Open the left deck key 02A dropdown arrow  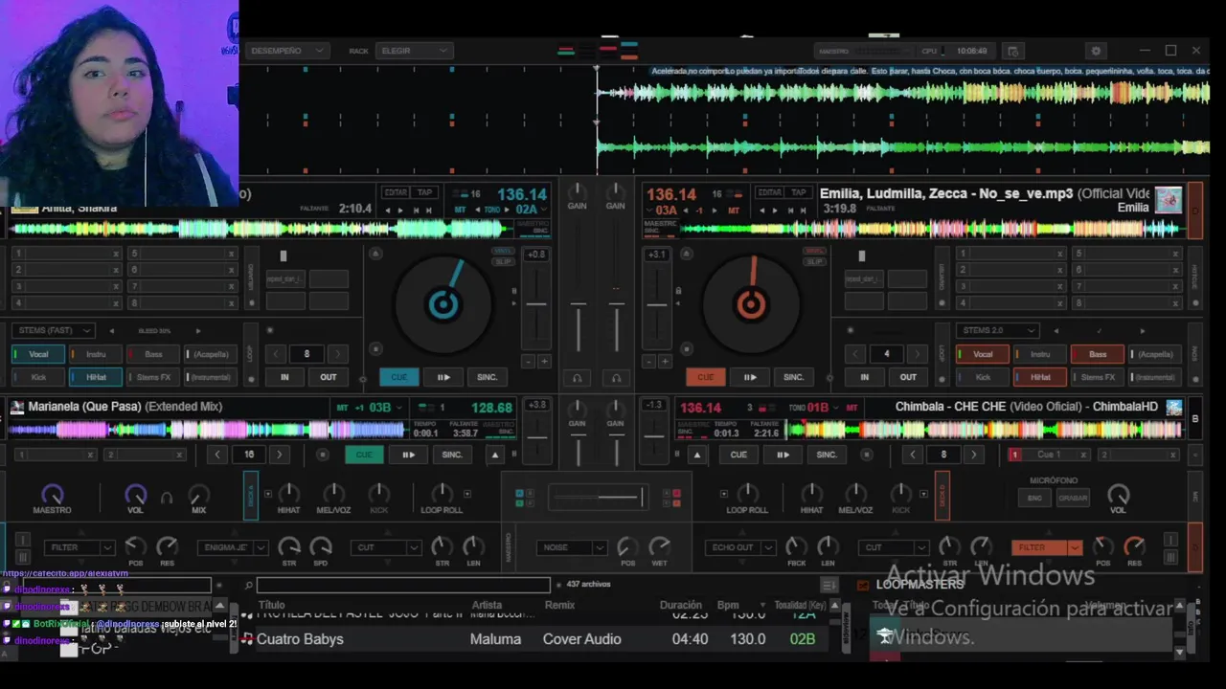pyautogui.click(x=543, y=210)
